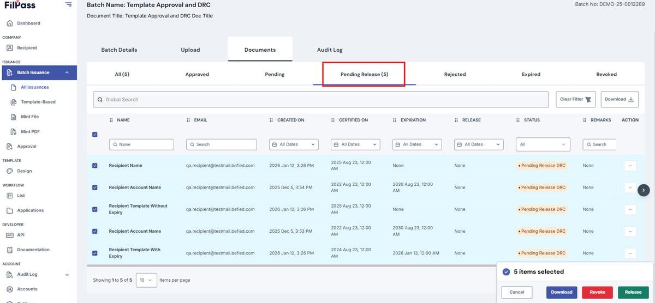Show Pending documents tab

point(275,74)
